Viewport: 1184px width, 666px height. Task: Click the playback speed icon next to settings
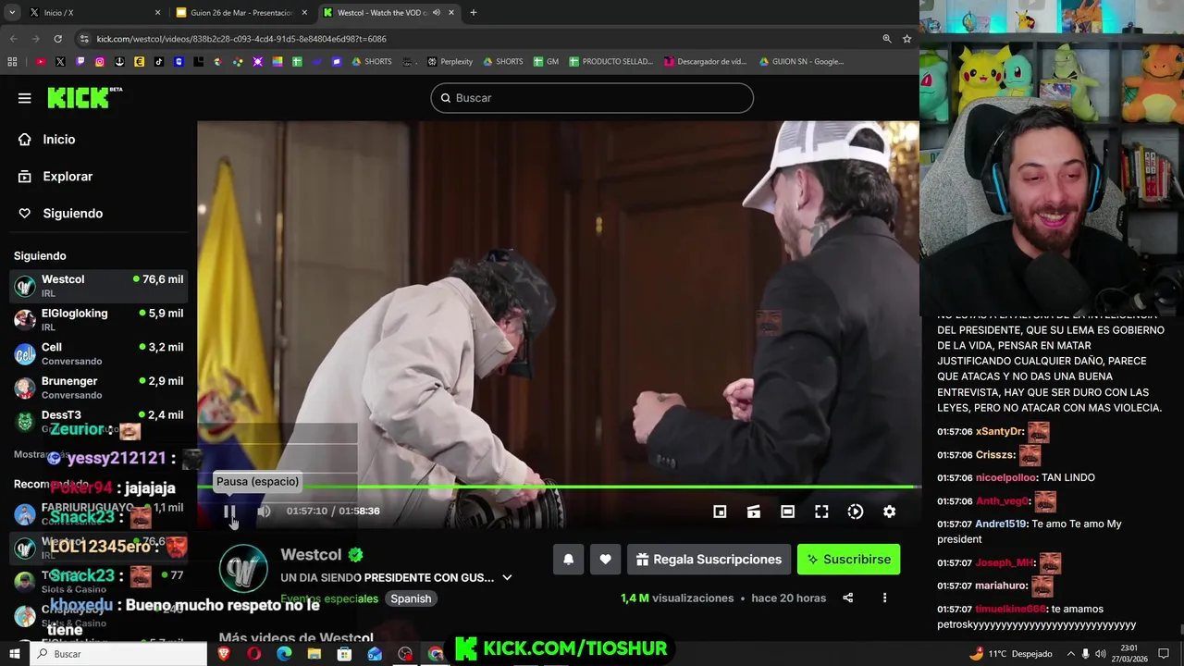[x=856, y=512]
